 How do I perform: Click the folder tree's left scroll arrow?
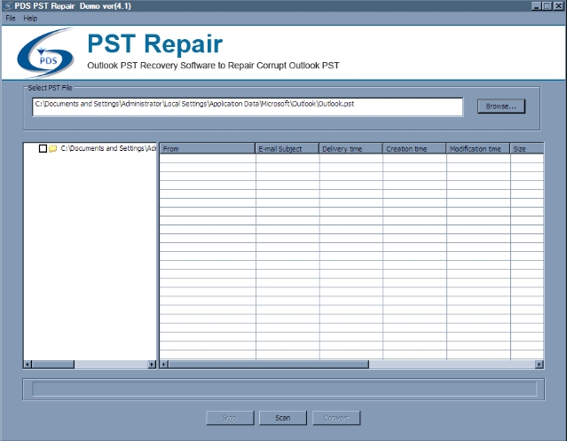[28, 365]
